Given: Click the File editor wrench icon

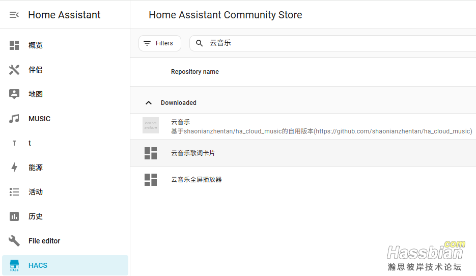Looking at the screenshot, I should (14, 241).
